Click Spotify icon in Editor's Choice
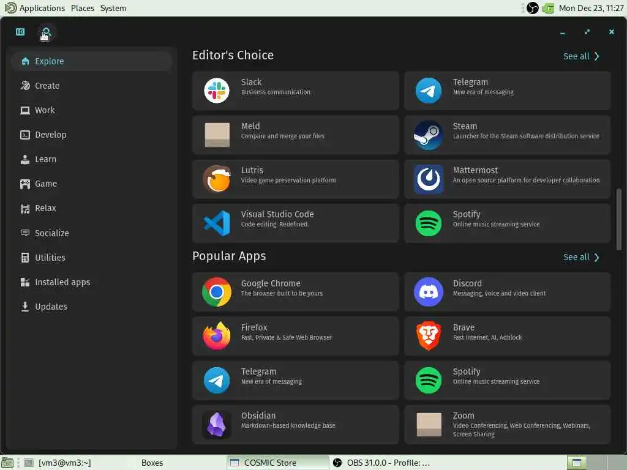Screen dimensions: 627x470 [x=428, y=223]
